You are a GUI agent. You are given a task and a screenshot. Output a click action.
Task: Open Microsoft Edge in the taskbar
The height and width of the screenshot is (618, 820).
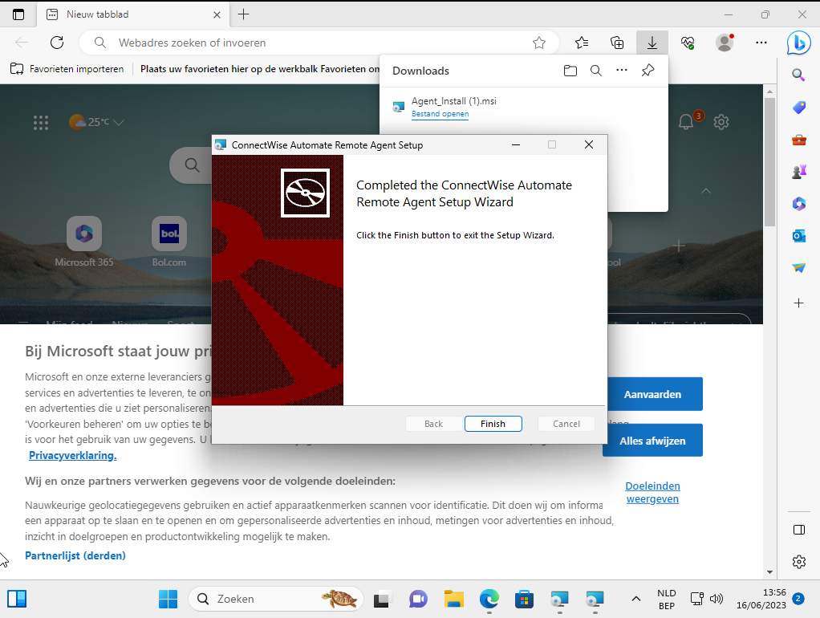pyautogui.click(x=489, y=599)
